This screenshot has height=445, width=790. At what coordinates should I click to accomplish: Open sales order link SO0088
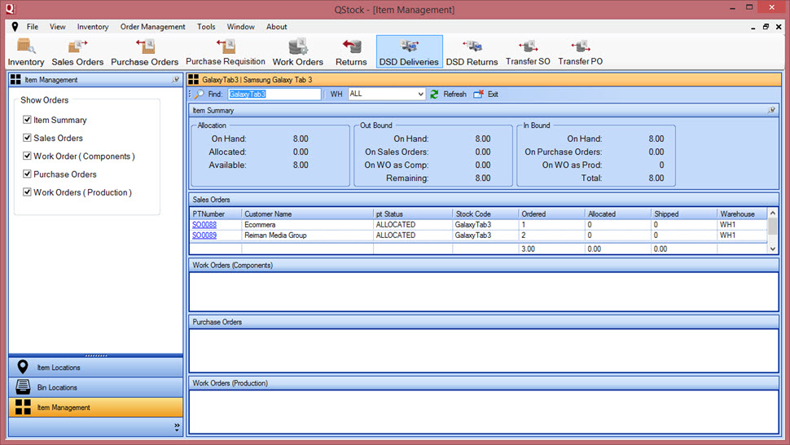click(204, 225)
